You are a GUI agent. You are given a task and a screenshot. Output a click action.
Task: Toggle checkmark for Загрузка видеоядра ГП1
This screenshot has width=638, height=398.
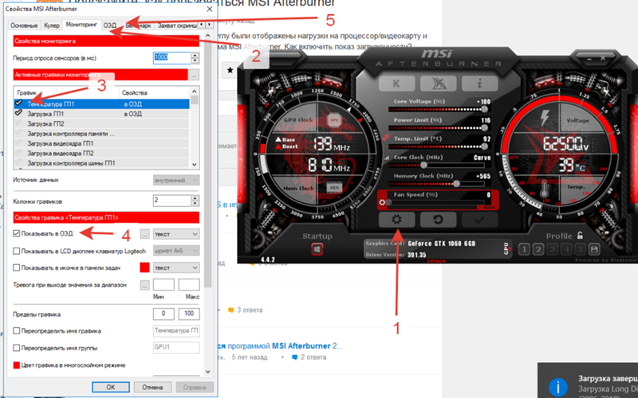18,143
